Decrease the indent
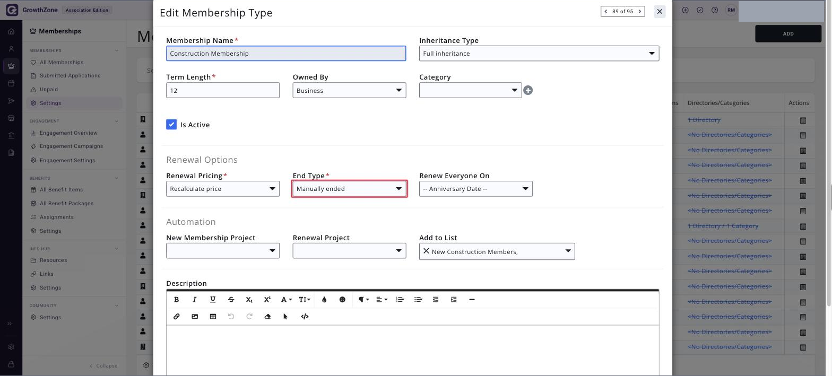Screen dimensions: 832x376 click(x=436, y=300)
